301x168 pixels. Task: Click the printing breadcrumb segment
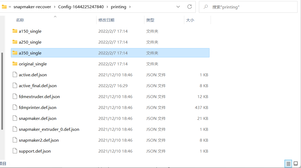point(118,7)
